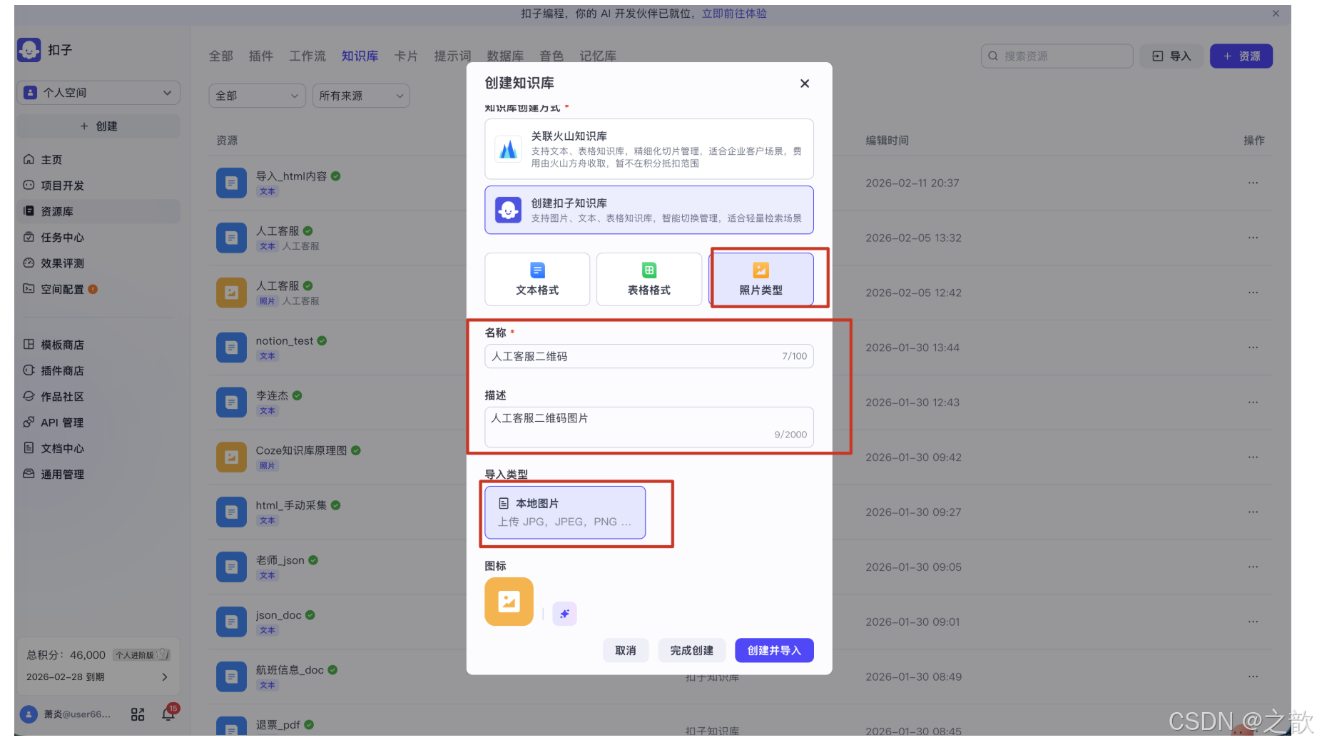This screenshot has width=1317, height=745.
Task: Switch to the 知识库 tab
Action: click(x=360, y=56)
